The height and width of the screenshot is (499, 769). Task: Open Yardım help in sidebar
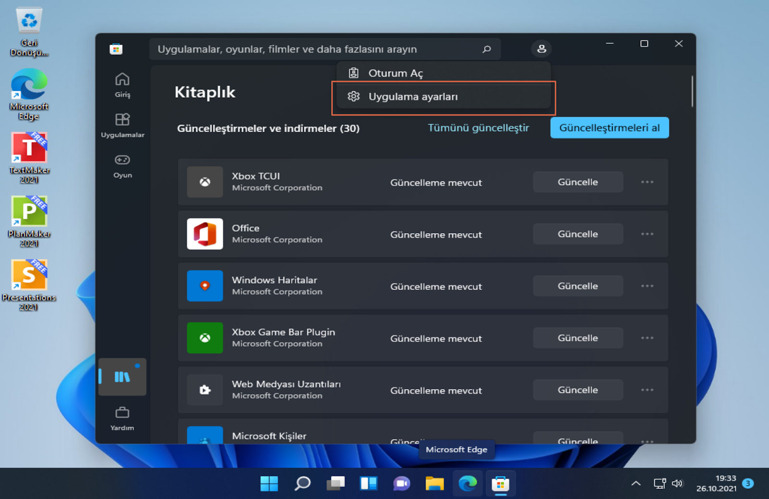click(x=122, y=419)
